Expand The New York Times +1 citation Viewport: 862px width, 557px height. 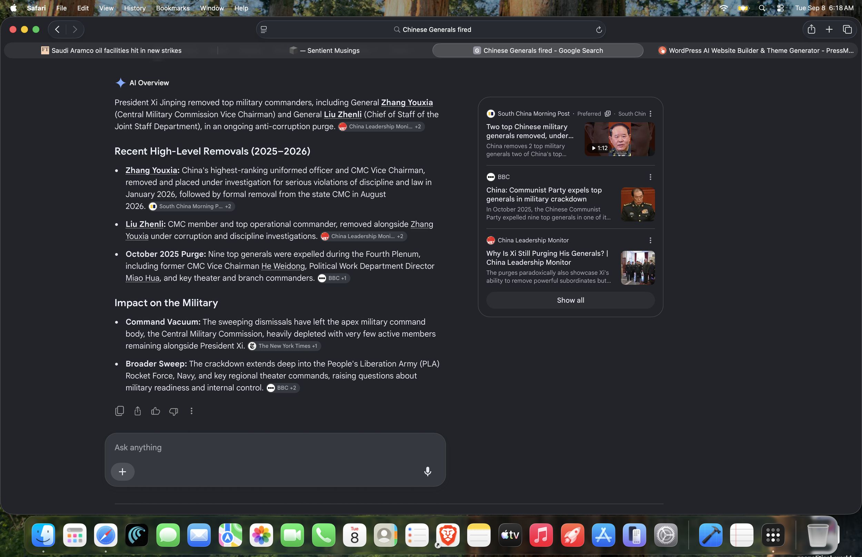point(284,346)
